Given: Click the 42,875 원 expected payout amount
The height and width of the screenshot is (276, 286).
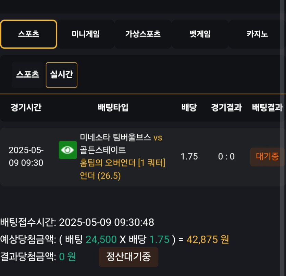Looking at the screenshot, I should point(208,239).
